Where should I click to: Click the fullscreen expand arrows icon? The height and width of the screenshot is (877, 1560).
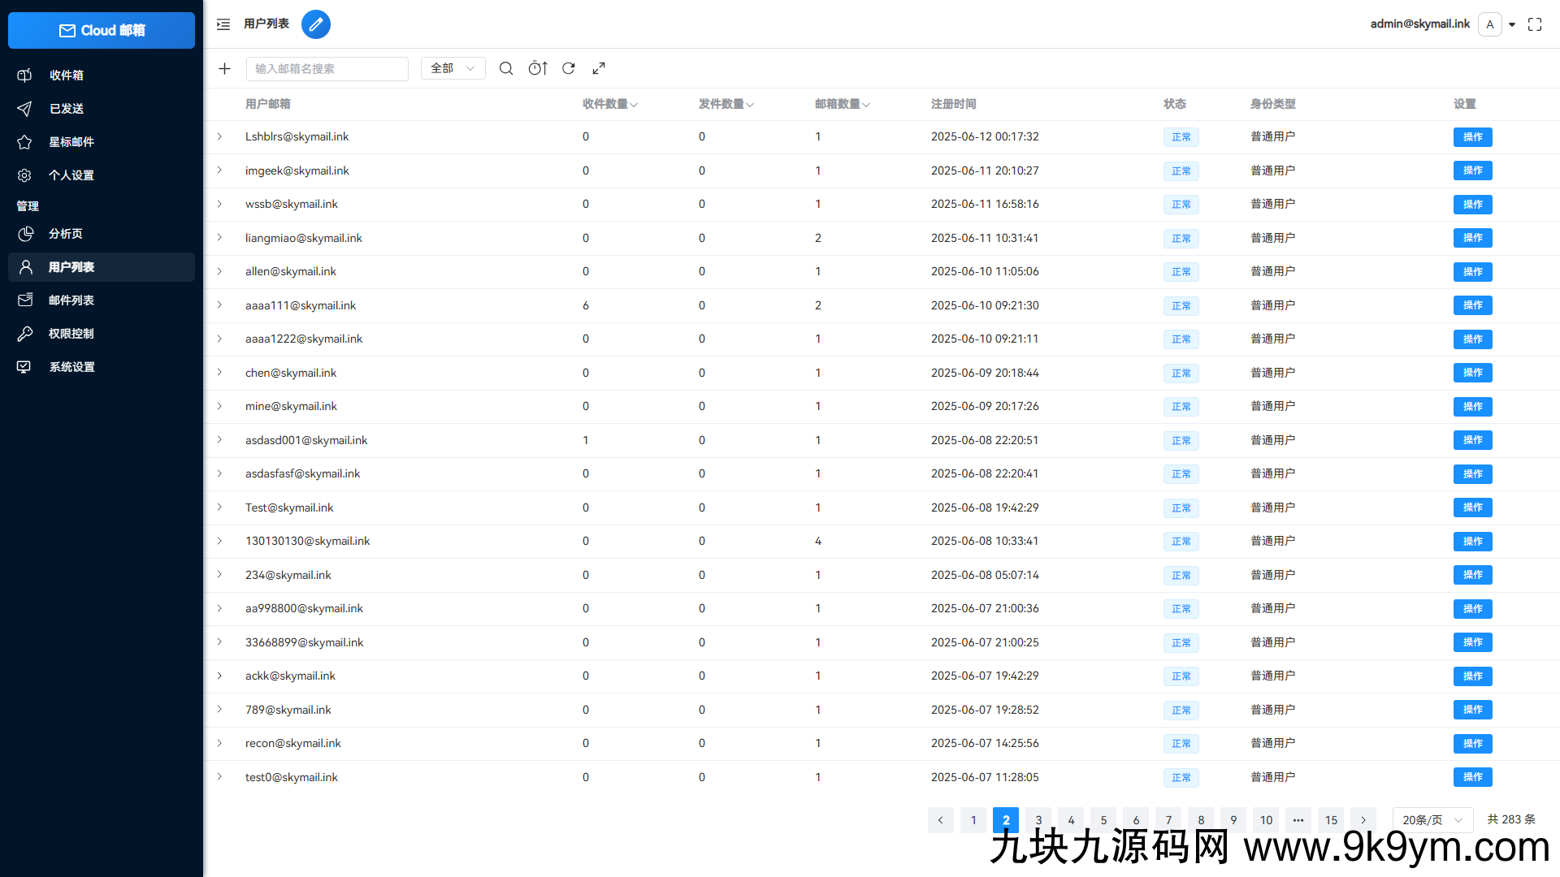click(x=599, y=68)
